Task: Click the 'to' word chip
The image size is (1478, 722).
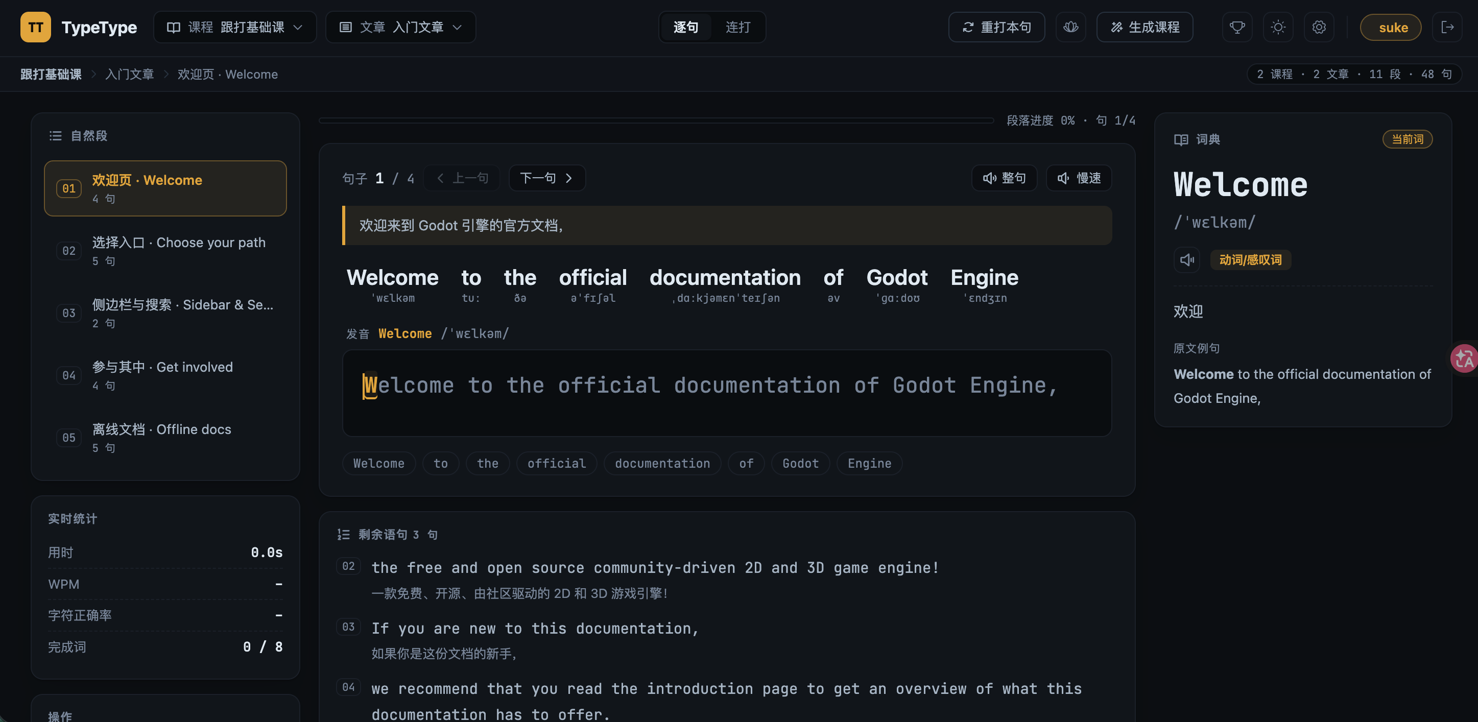Action: 441,463
